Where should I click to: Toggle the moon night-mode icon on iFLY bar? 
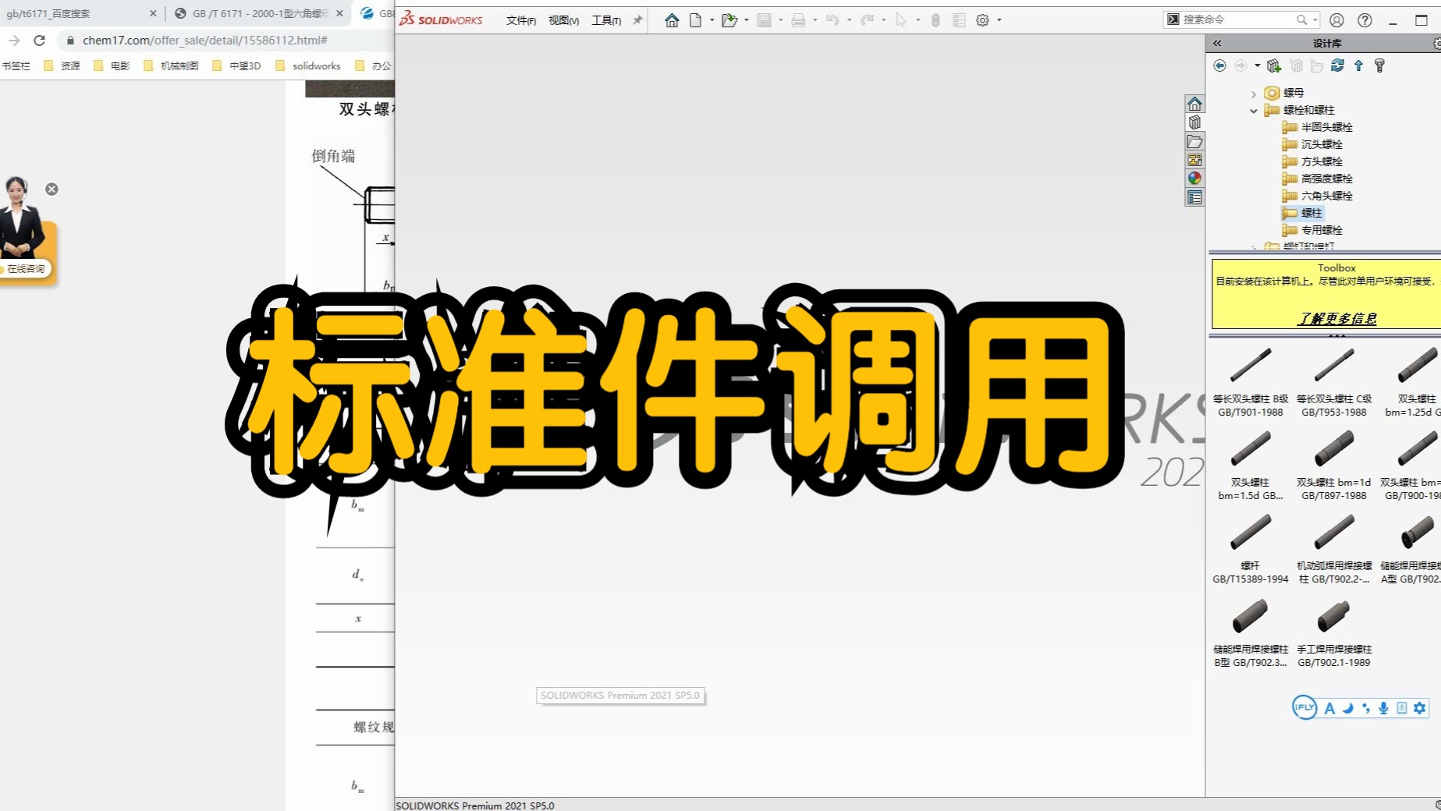click(1346, 708)
